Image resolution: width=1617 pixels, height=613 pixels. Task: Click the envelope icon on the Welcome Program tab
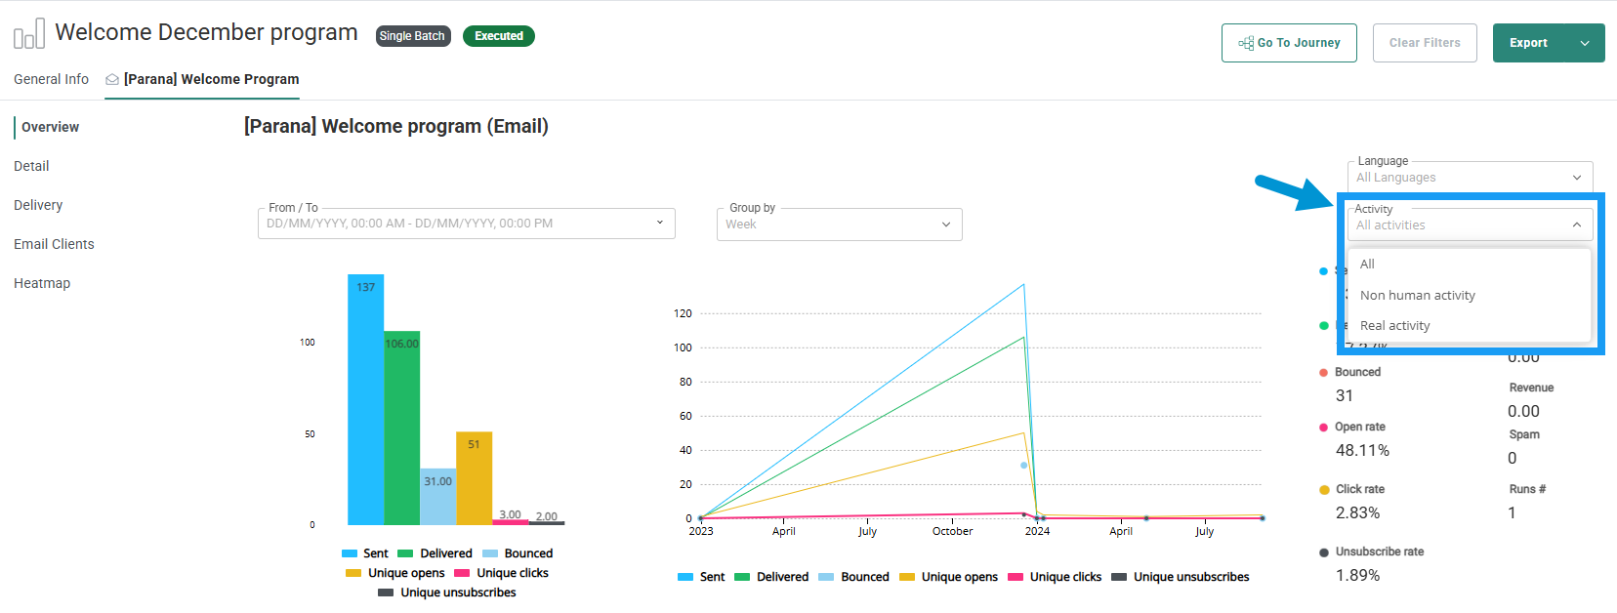pyautogui.click(x=112, y=80)
